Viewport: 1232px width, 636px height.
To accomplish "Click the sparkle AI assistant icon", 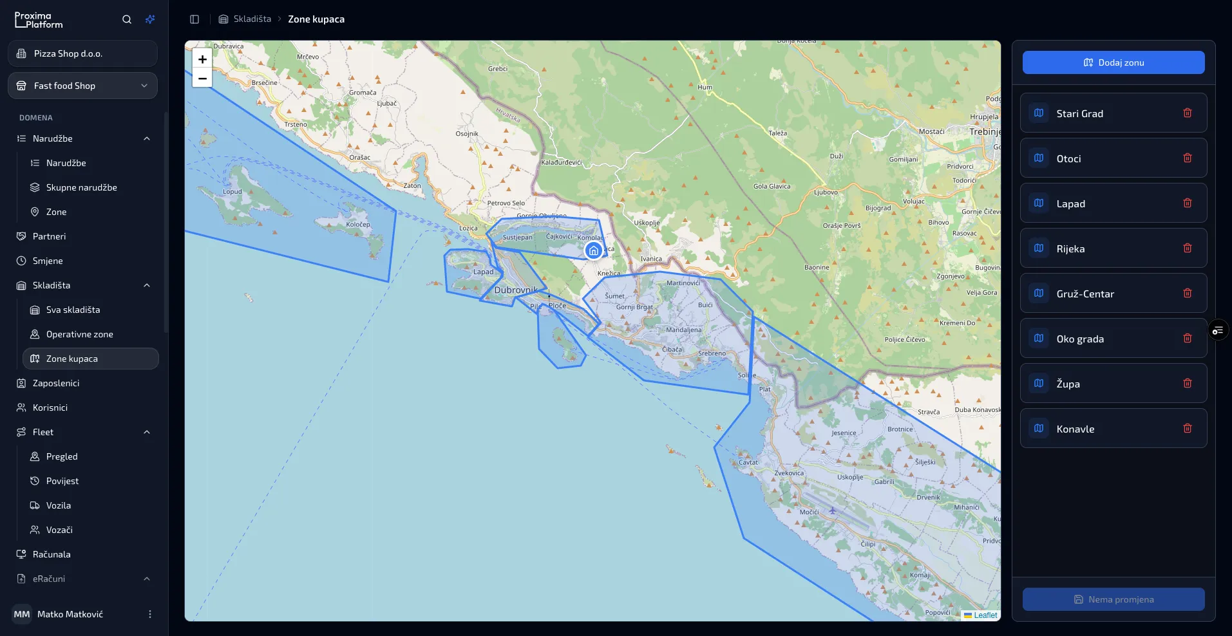I will tap(150, 19).
